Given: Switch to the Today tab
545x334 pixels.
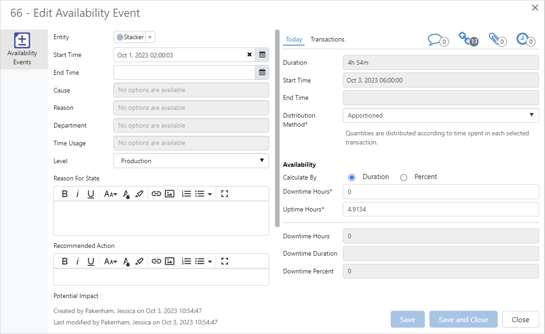Looking at the screenshot, I should coord(294,39).
